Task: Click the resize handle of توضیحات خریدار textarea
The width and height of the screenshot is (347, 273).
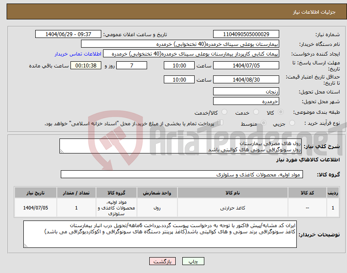Action: (x=26, y=246)
